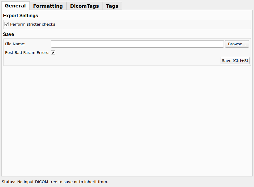Image resolution: width=254 pixels, height=187 pixels.
Task: Click the bold Save section heading
Action: 9,35
